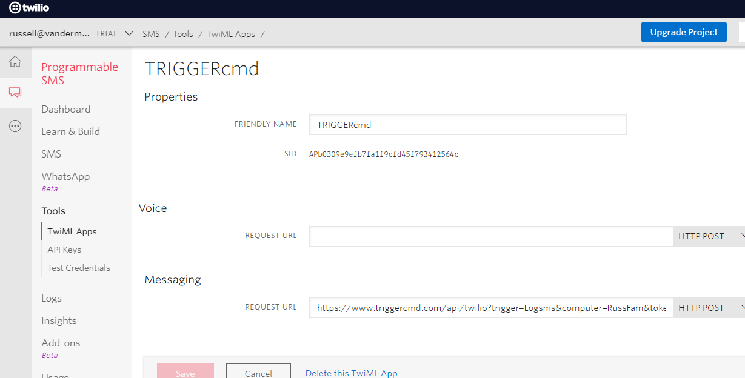Open Messaging HTTP POST method dropdown
The height and width of the screenshot is (378, 745).
709,308
